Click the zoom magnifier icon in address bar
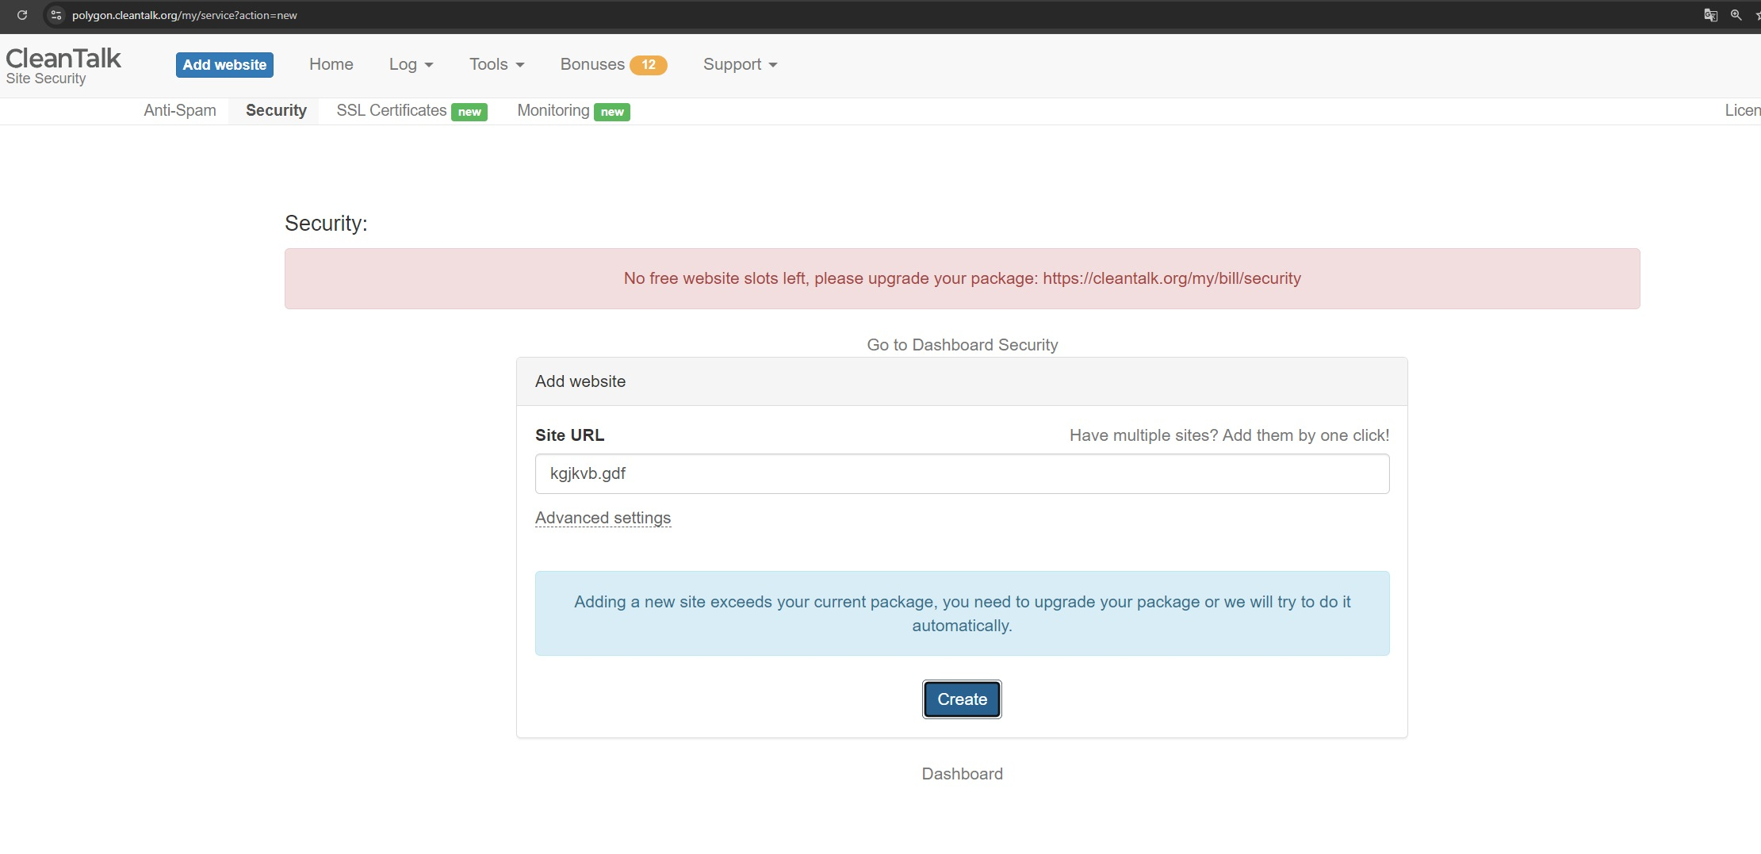Screen dimensions: 1761x854 [1736, 15]
